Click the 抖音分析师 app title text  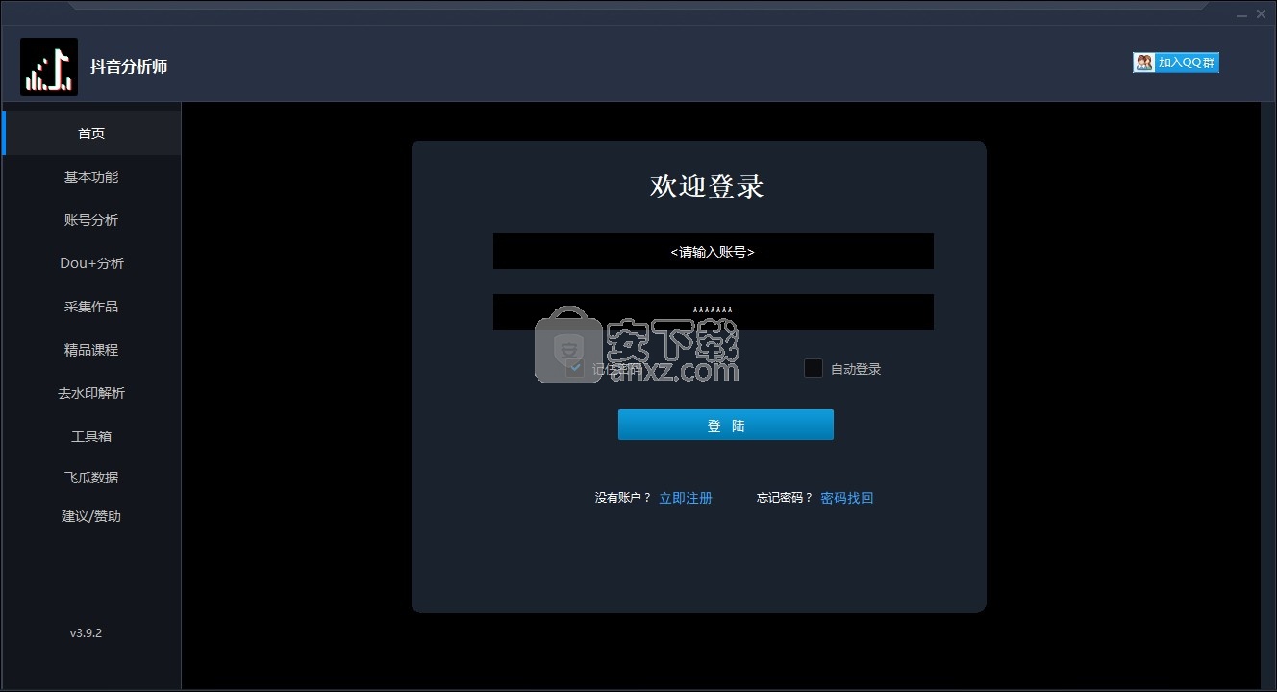tap(129, 66)
